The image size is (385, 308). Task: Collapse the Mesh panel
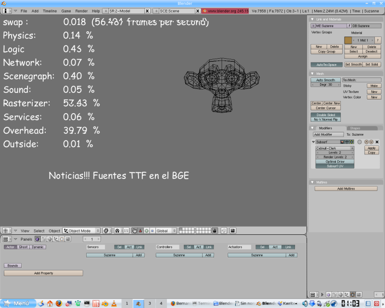[312, 74]
